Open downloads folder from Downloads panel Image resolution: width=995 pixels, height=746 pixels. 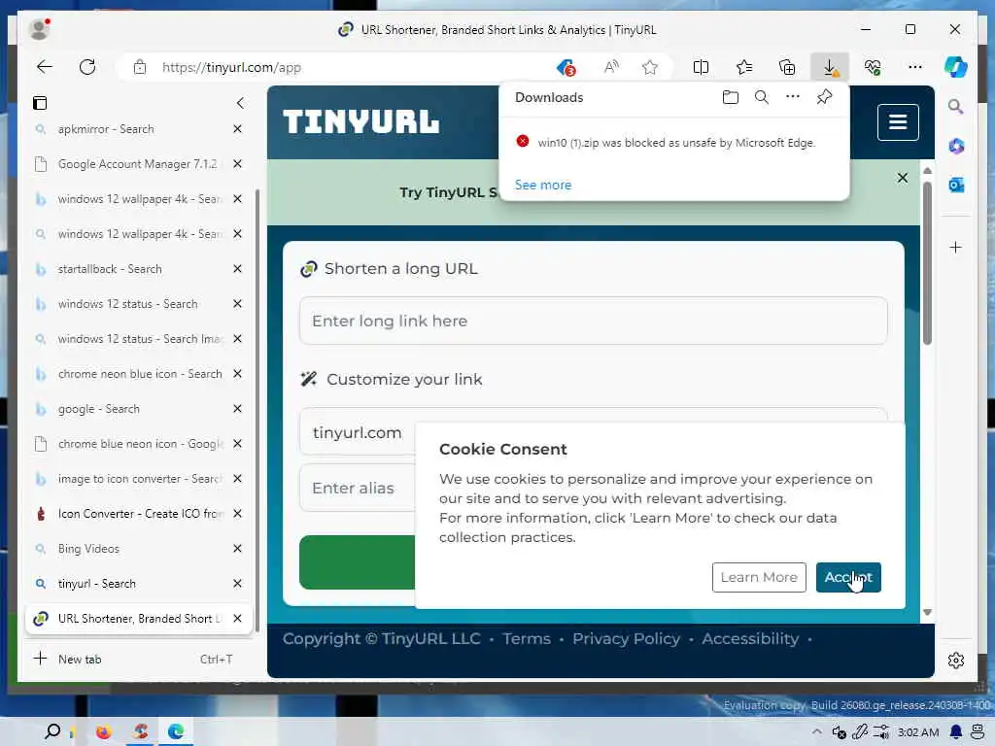731,97
